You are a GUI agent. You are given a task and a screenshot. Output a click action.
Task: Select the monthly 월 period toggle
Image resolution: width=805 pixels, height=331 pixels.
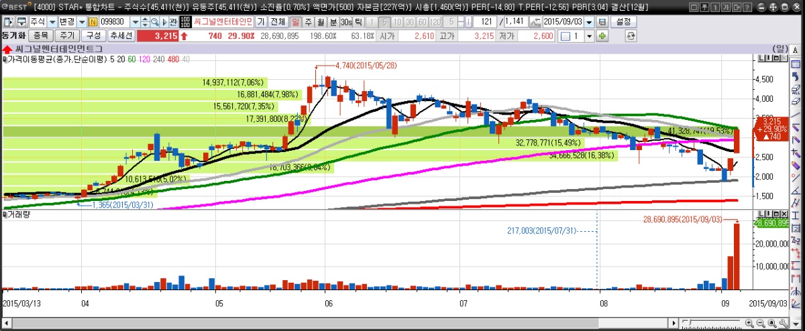[x=321, y=21]
